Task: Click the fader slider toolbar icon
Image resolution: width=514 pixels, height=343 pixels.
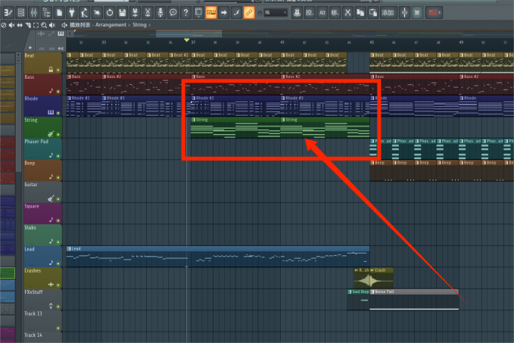Action: pyautogui.click(x=404, y=13)
